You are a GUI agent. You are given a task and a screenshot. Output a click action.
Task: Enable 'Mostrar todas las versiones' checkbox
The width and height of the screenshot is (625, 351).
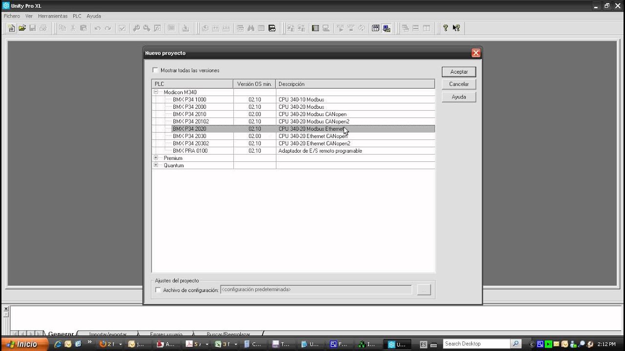pyautogui.click(x=156, y=70)
